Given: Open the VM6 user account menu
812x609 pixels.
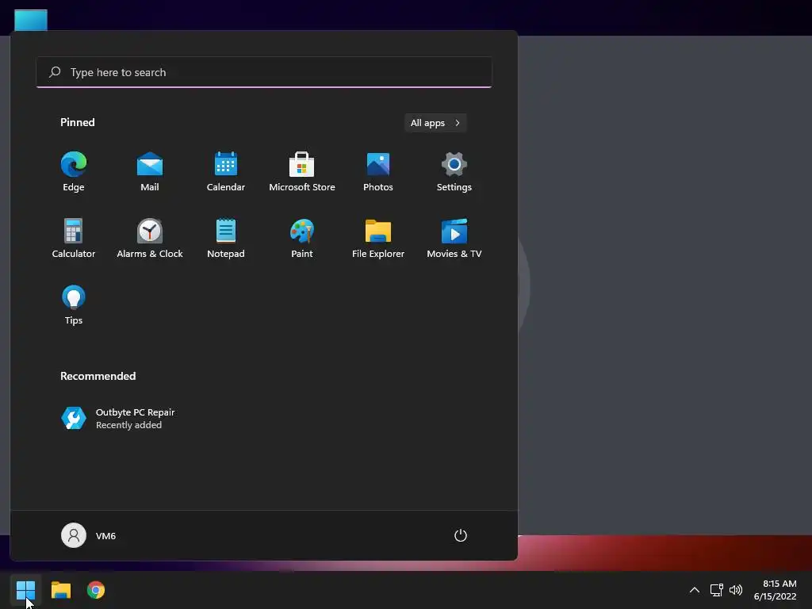Looking at the screenshot, I should (89, 535).
